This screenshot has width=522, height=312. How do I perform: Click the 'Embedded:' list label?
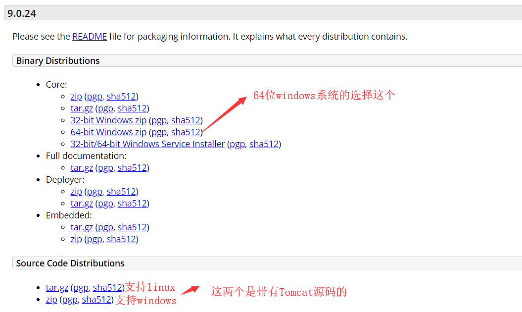(69, 215)
